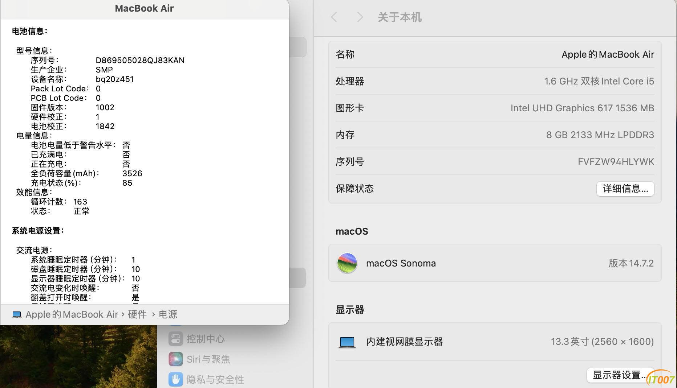
Task: Click the MacBook Air window title
Action: [x=144, y=8]
